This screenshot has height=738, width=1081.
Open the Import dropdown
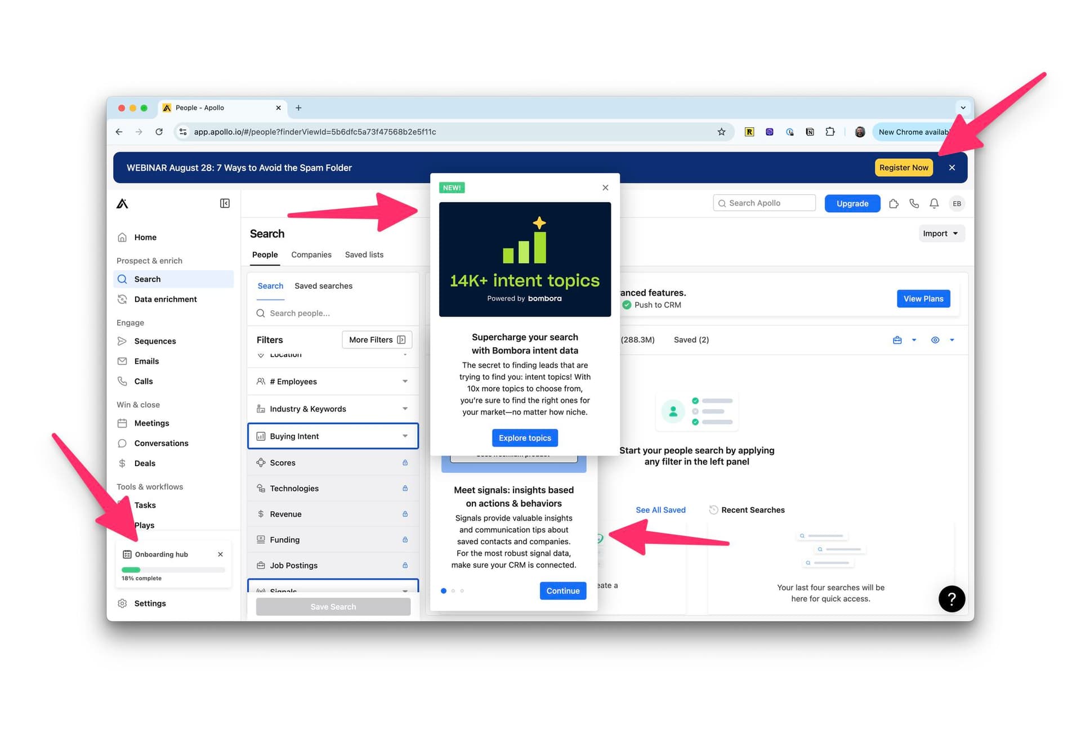(x=941, y=234)
